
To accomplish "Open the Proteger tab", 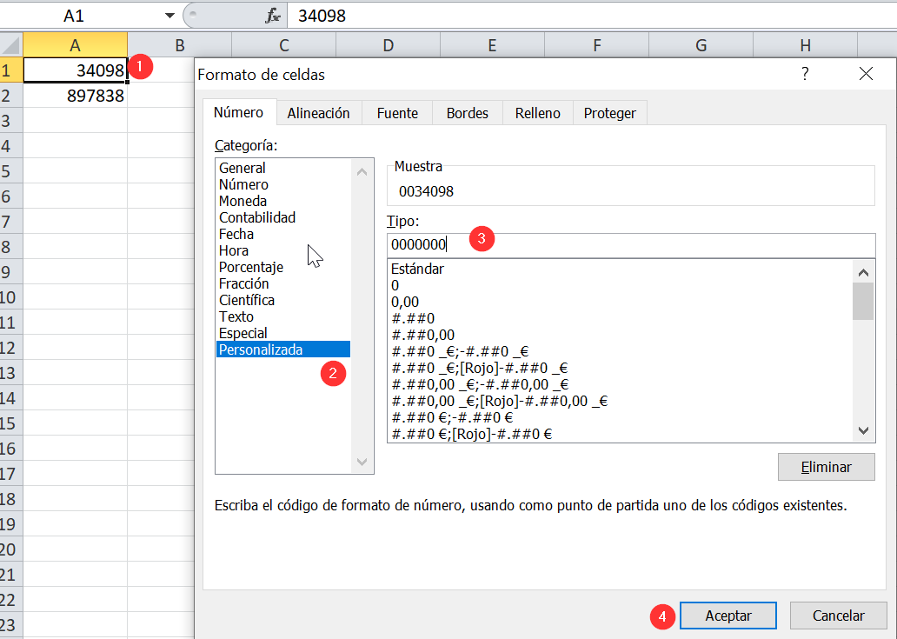I will click(x=609, y=113).
